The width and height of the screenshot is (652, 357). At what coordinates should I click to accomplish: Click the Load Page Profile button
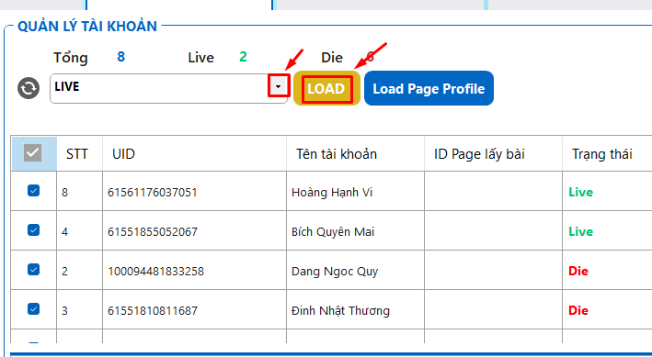tap(429, 88)
